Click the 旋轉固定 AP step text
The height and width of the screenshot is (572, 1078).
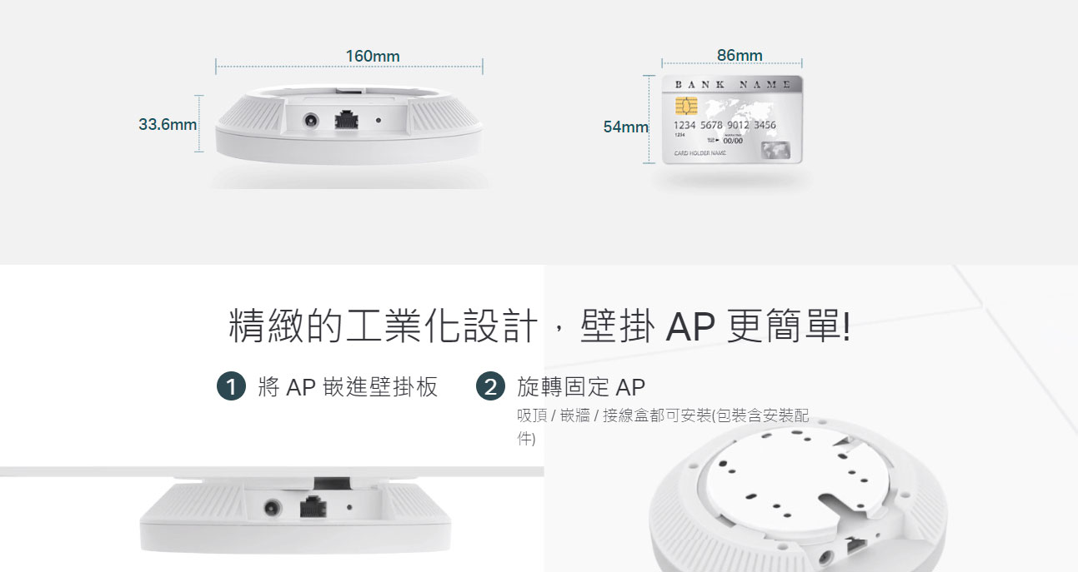581,387
